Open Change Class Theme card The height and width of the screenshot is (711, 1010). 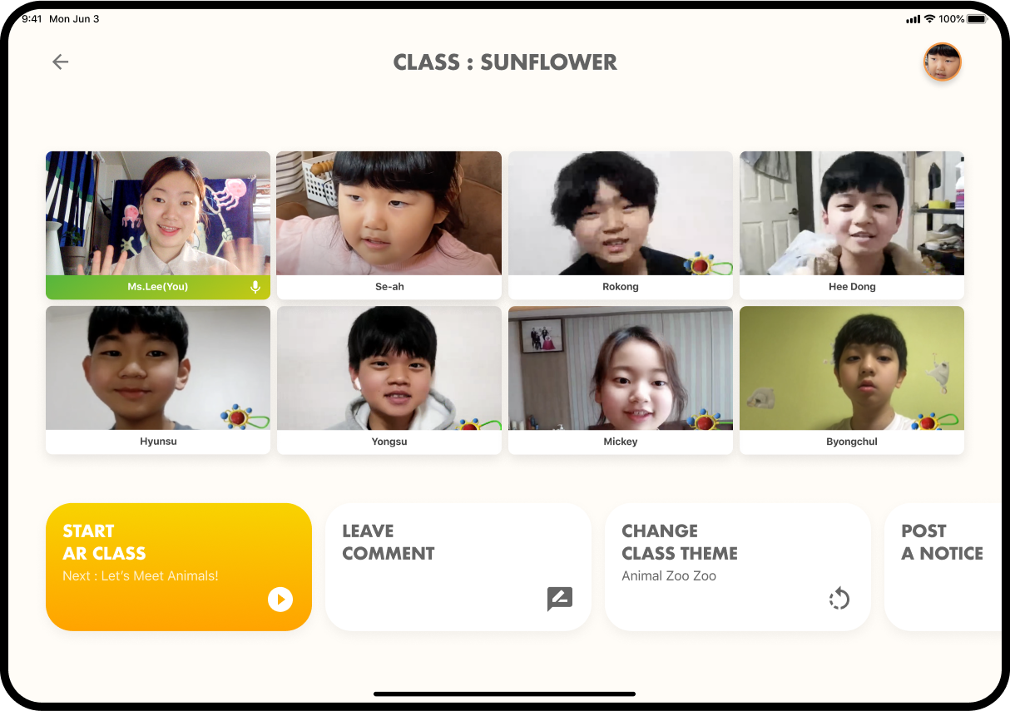pos(738,567)
